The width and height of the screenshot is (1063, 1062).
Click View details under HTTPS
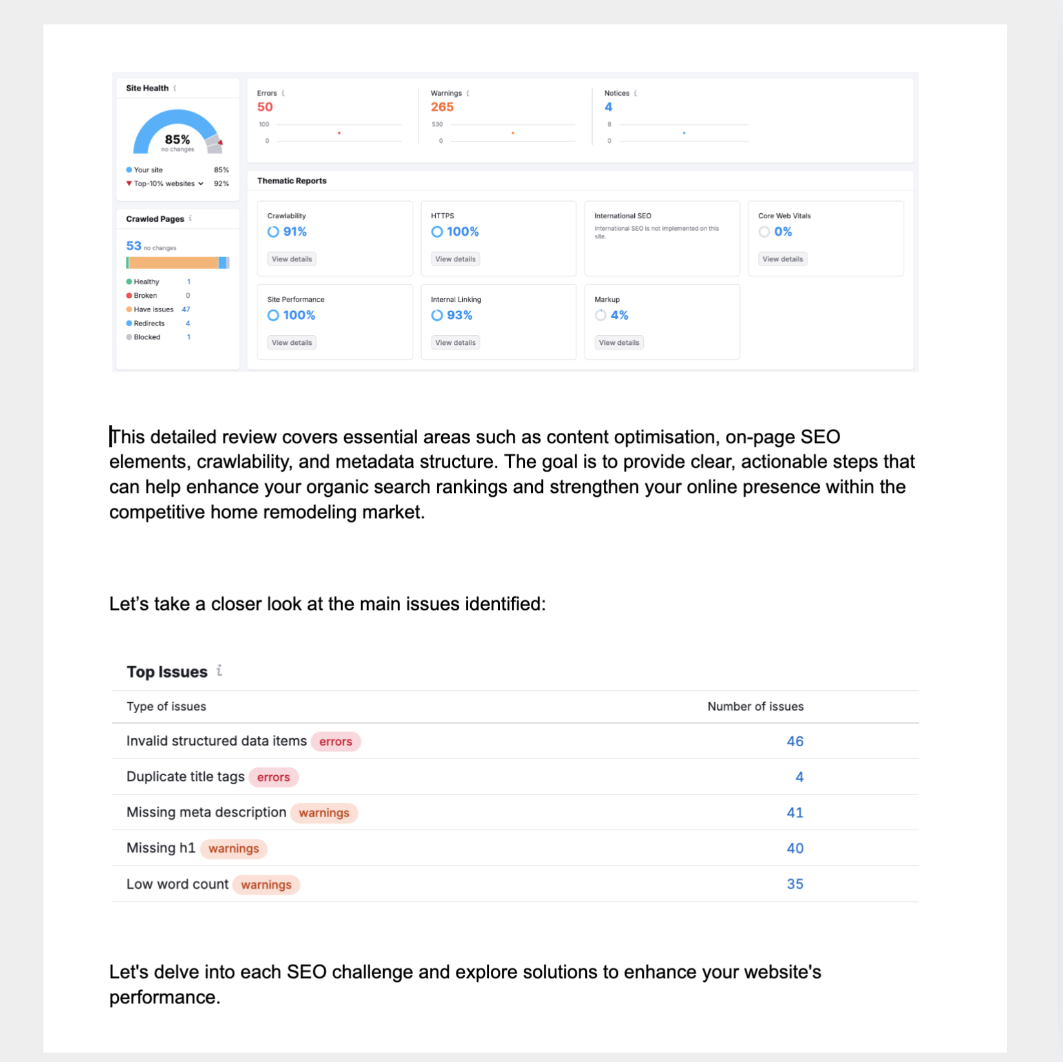click(x=455, y=259)
